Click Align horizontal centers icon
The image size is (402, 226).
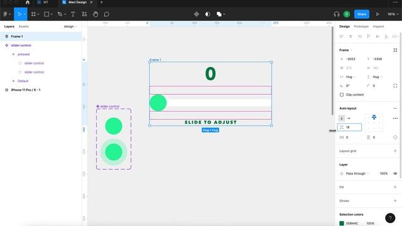(350, 36)
